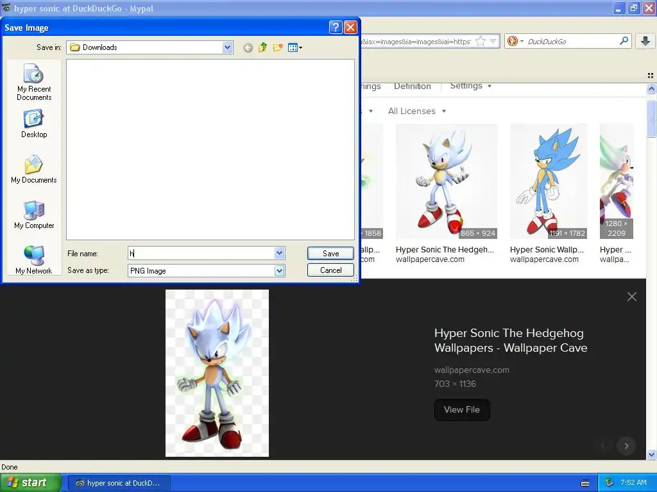
Task: Open Windows Start menu
Action: pos(31,482)
